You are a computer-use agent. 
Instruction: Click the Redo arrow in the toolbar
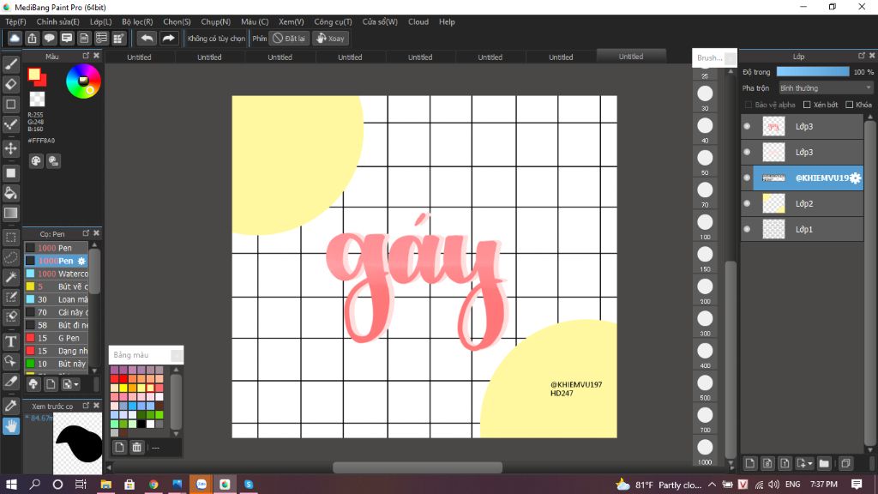[168, 38]
